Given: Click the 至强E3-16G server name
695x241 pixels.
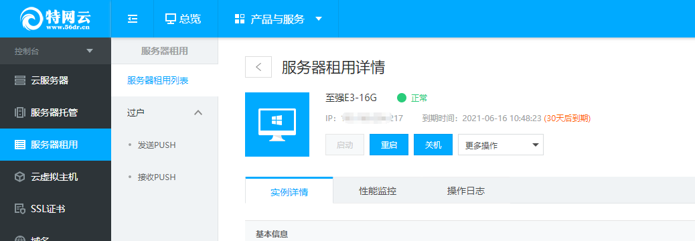Looking at the screenshot, I should click(x=351, y=98).
